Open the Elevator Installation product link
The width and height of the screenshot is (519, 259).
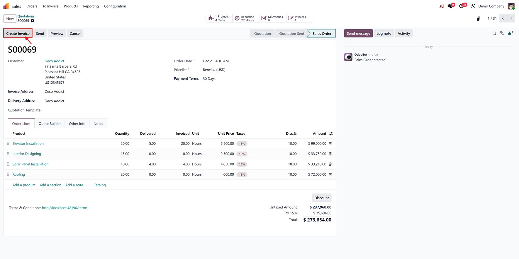tap(28, 144)
